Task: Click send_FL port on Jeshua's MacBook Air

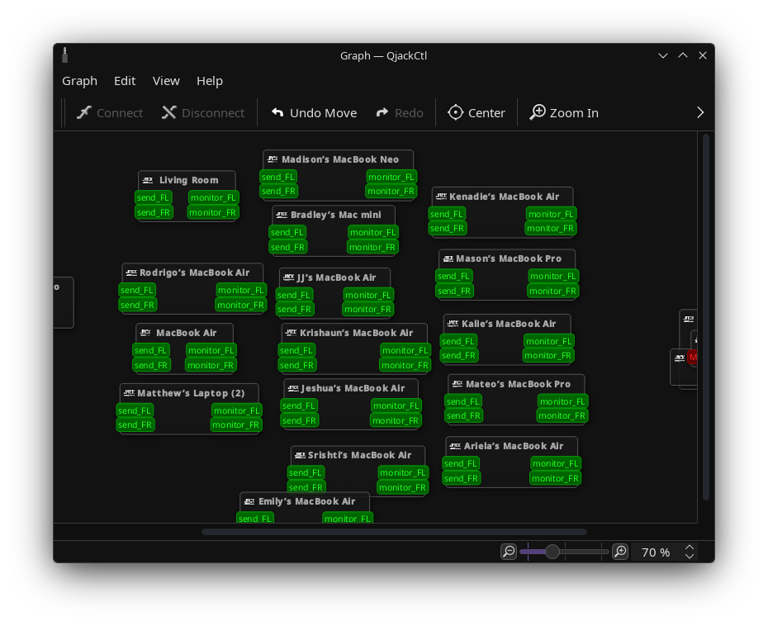Action: point(299,406)
